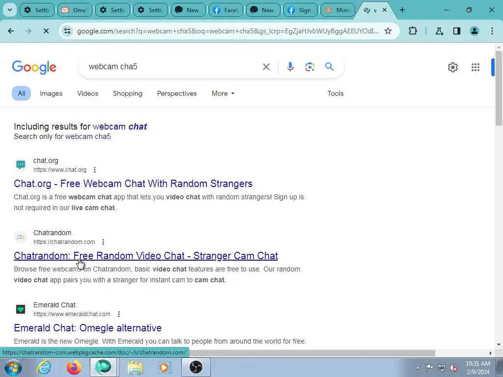This screenshot has width=503, height=377.
Task: Click the vertical page scrollbar
Action: coord(499,87)
